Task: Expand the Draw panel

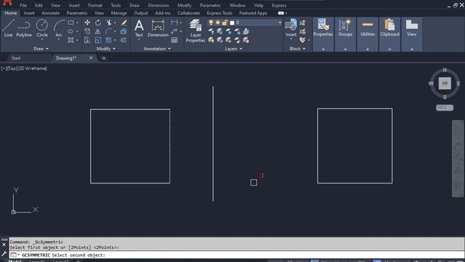Action: click(41, 49)
